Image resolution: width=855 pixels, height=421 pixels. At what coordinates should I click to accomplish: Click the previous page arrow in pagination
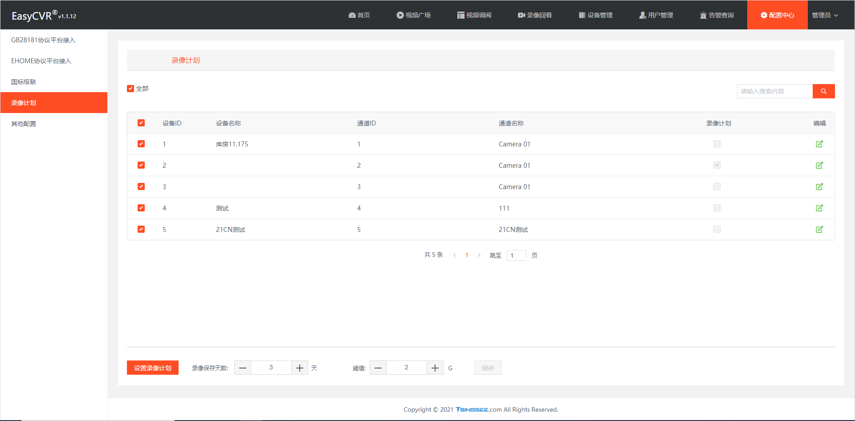pyautogui.click(x=454, y=255)
